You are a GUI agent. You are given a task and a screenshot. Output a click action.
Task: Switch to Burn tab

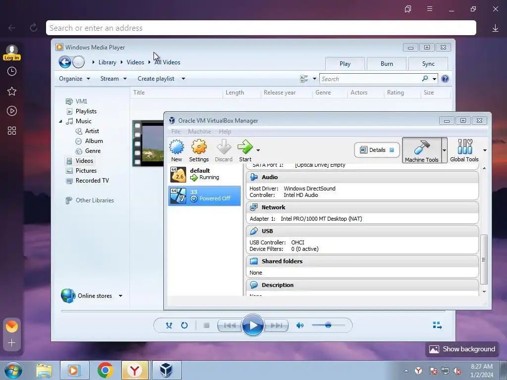[x=387, y=64]
